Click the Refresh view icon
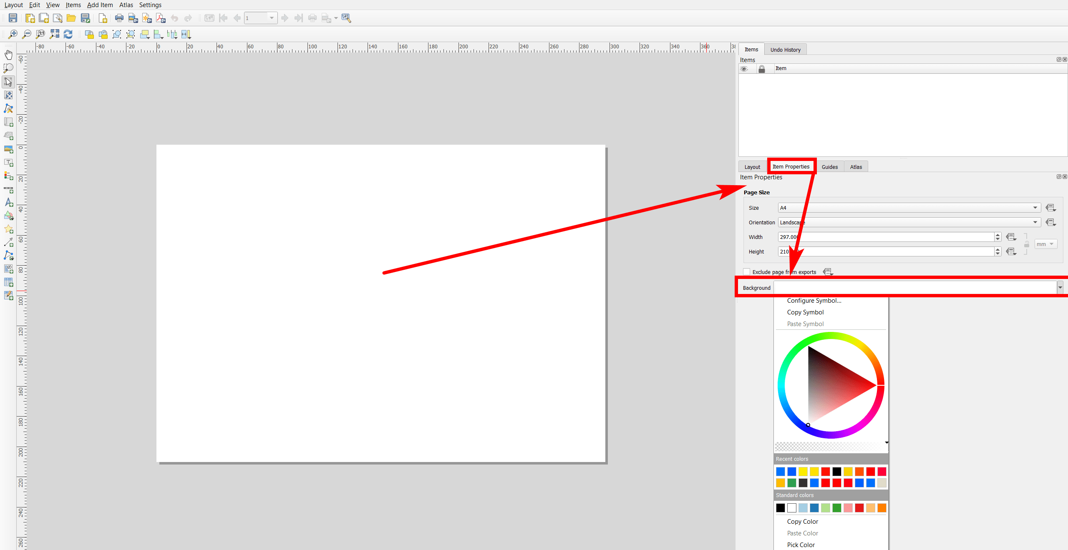The width and height of the screenshot is (1068, 550). coord(68,34)
